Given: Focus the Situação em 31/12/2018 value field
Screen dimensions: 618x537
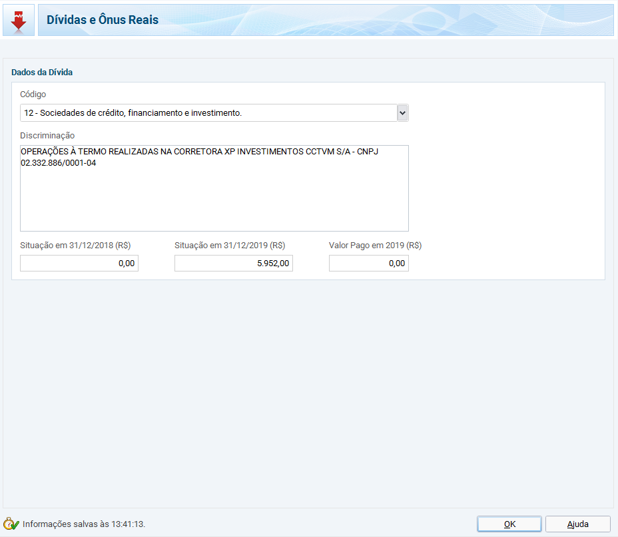Looking at the screenshot, I should [79, 264].
